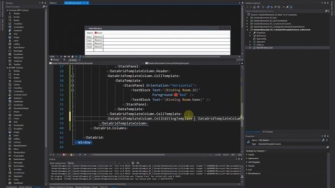Select Slider control in Toolbox

coord(16,180)
